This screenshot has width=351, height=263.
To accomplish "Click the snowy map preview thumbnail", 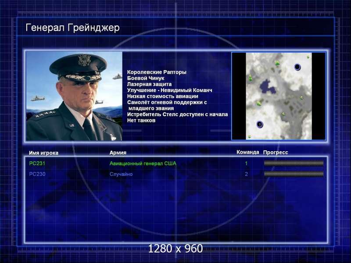I will [279, 96].
